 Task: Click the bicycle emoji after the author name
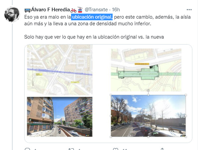[73, 10]
